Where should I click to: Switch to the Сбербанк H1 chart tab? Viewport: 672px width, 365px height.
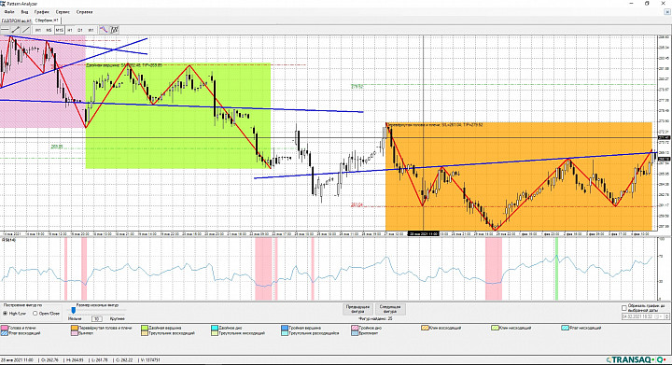pos(48,21)
